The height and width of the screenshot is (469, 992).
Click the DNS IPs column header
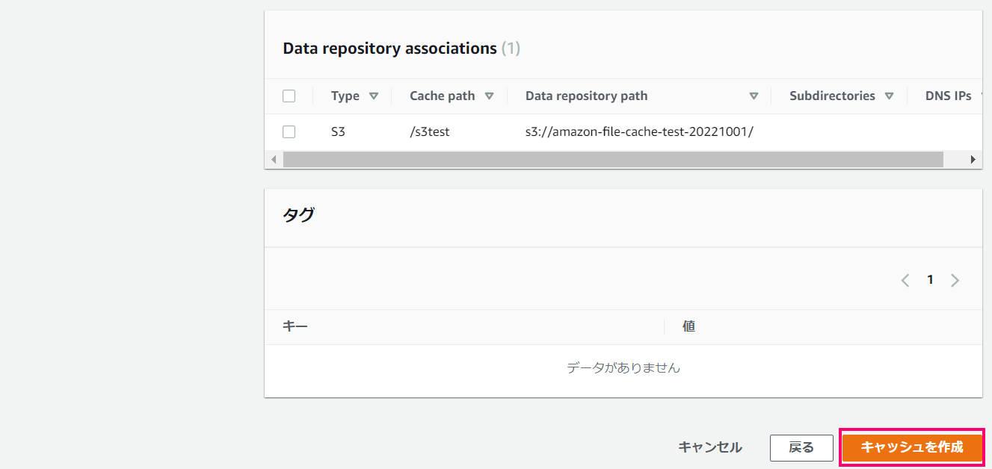pyautogui.click(x=948, y=96)
